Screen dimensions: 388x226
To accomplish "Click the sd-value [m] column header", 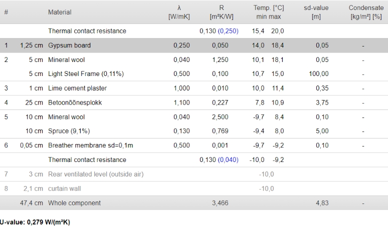I will point(316,12).
